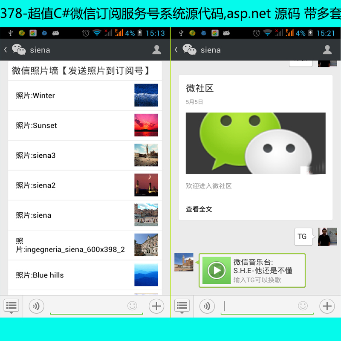The width and height of the screenshot is (341, 341).
Task: Tap siena account avatar beside music message
Action: tap(184, 262)
